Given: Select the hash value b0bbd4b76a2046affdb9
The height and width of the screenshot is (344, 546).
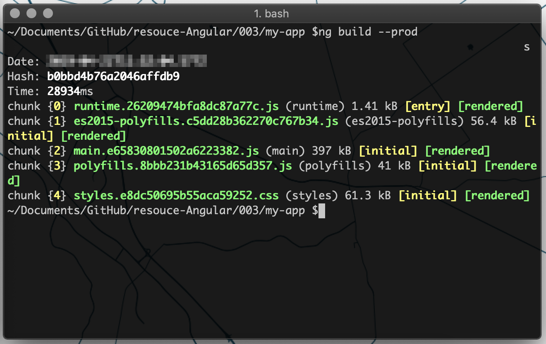Looking at the screenshot, I should click(113, 76).
